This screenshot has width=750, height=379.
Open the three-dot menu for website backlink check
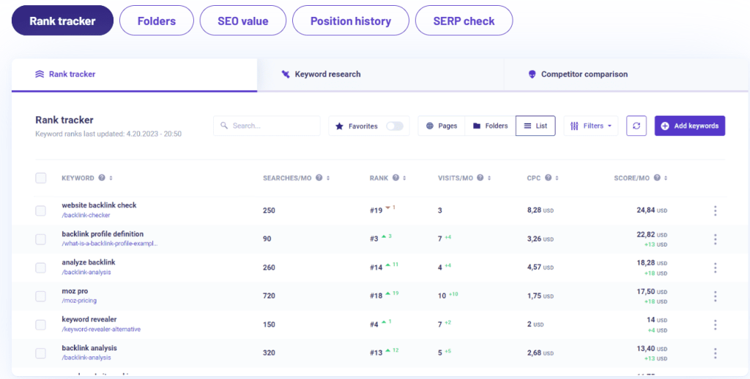pyautogui.click(x=715, y=211)
